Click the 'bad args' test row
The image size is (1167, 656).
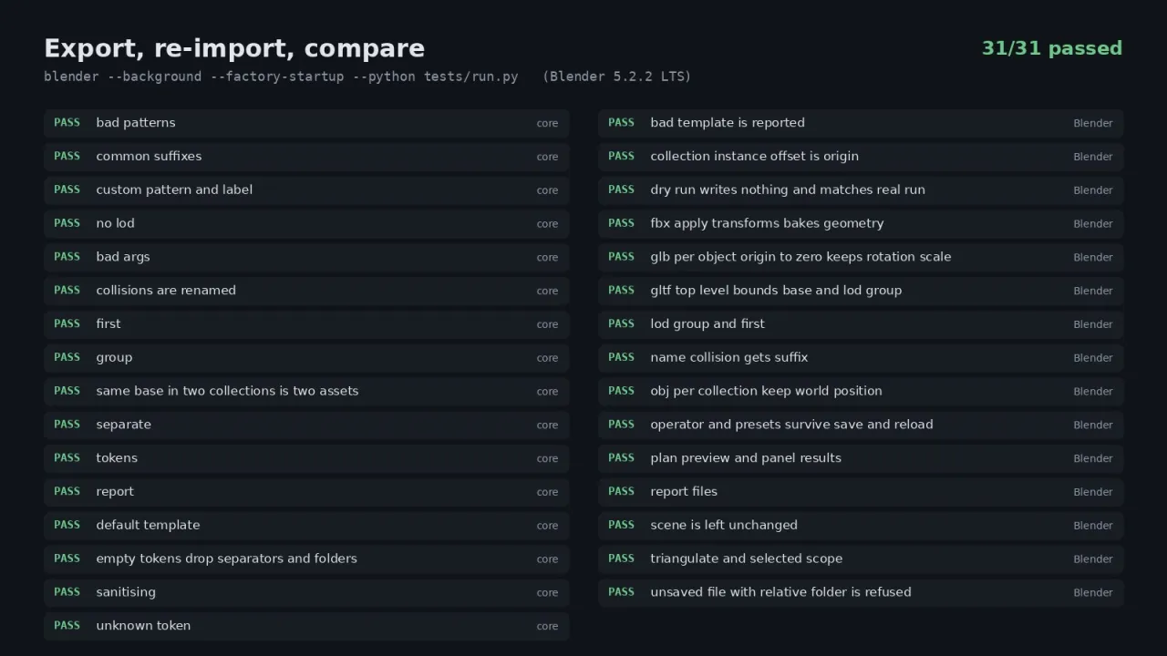pyautogui.click(x=306, y=257)
